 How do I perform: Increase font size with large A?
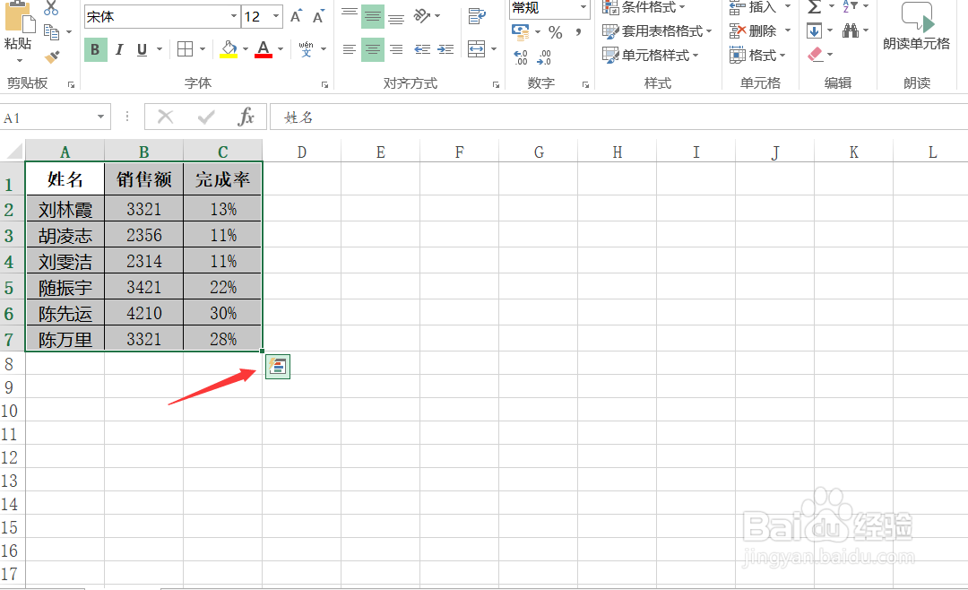pyautogui.click(x=297, y=17)
